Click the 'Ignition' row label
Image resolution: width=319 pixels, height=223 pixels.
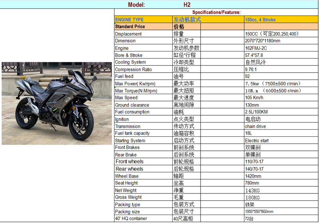pyautogui.click(x=122, y=119)
